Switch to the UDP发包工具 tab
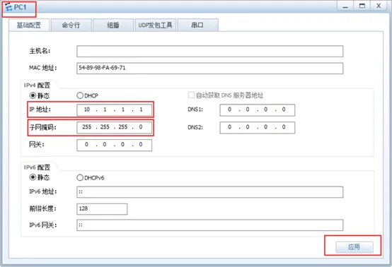The height and width of the screenshot is (267, 392). click(x=155, y=25)
